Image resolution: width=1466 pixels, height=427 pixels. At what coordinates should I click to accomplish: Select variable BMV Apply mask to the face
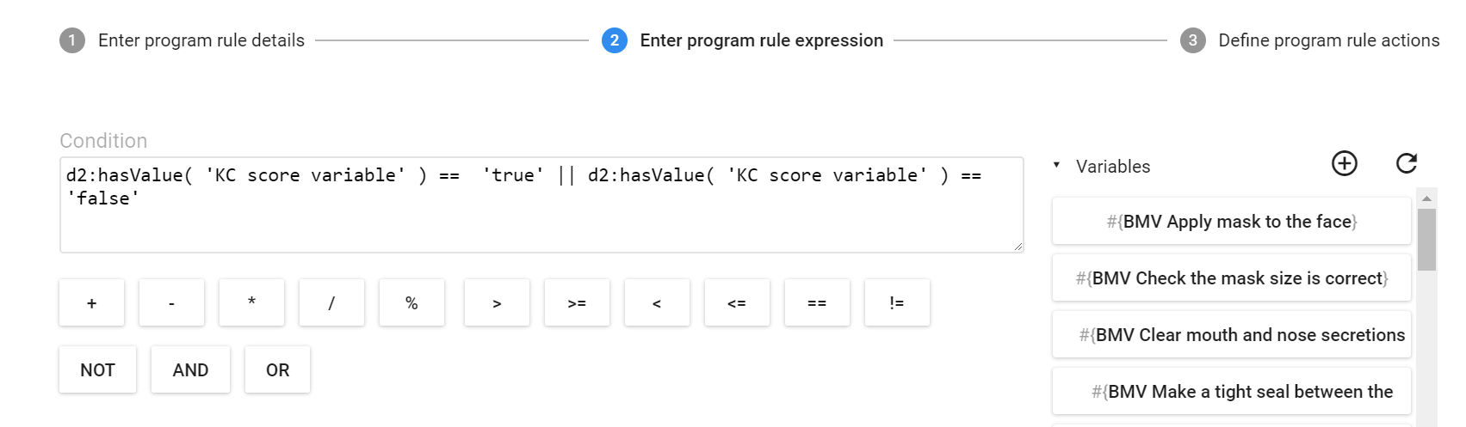point(1231,222)
